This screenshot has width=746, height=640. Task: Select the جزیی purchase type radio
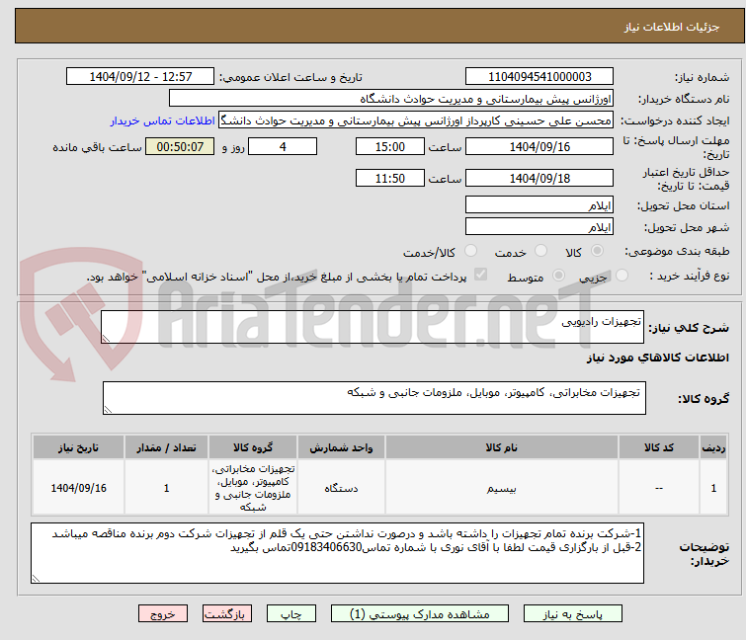[x=622, y=276]
